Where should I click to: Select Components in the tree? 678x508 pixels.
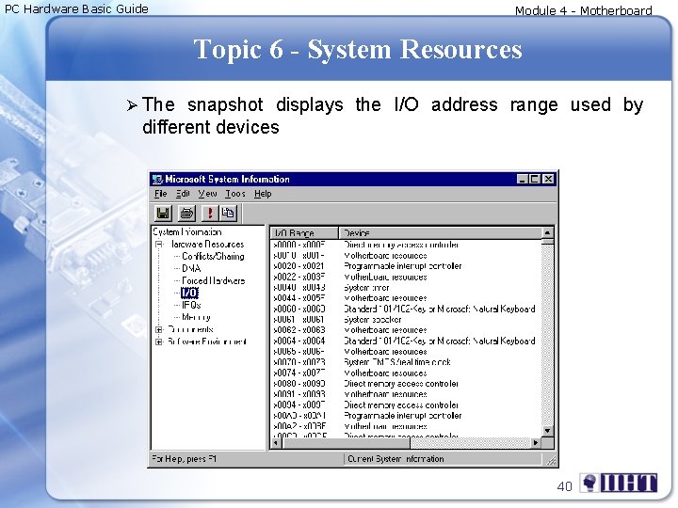pos(190,329)
